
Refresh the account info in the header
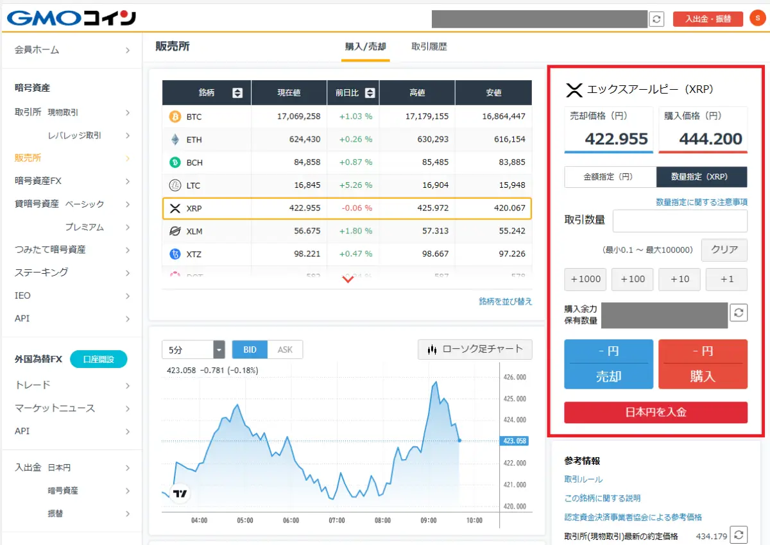pos(656,19)
